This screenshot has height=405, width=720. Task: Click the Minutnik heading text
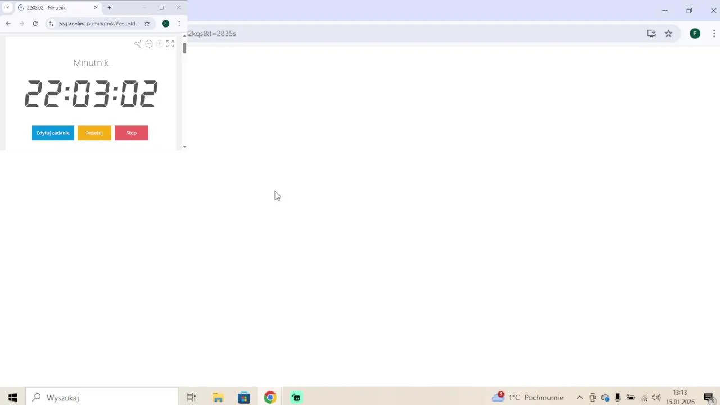91,62
